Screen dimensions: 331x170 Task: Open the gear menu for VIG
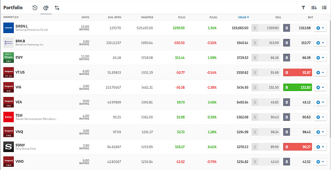point(320,87)
